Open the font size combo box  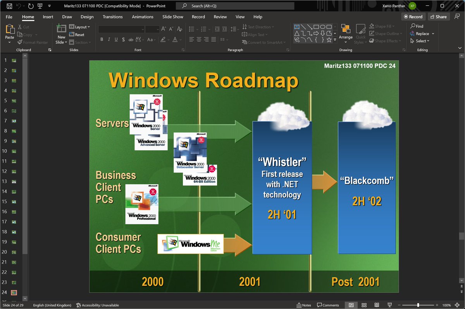coord(152,29)
